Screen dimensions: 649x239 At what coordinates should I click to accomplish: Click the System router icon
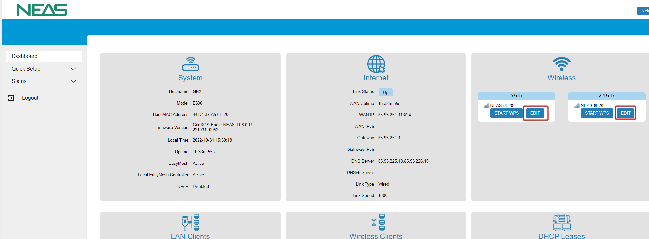click(190, 64)
